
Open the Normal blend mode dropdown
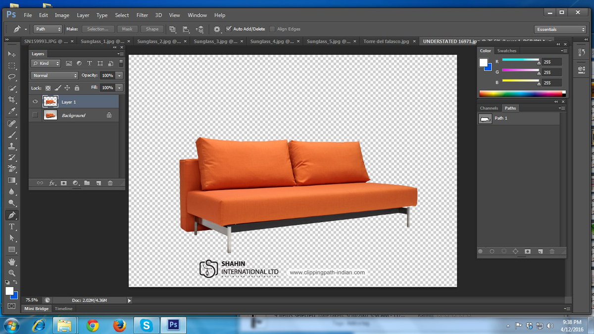pos(54,76)
